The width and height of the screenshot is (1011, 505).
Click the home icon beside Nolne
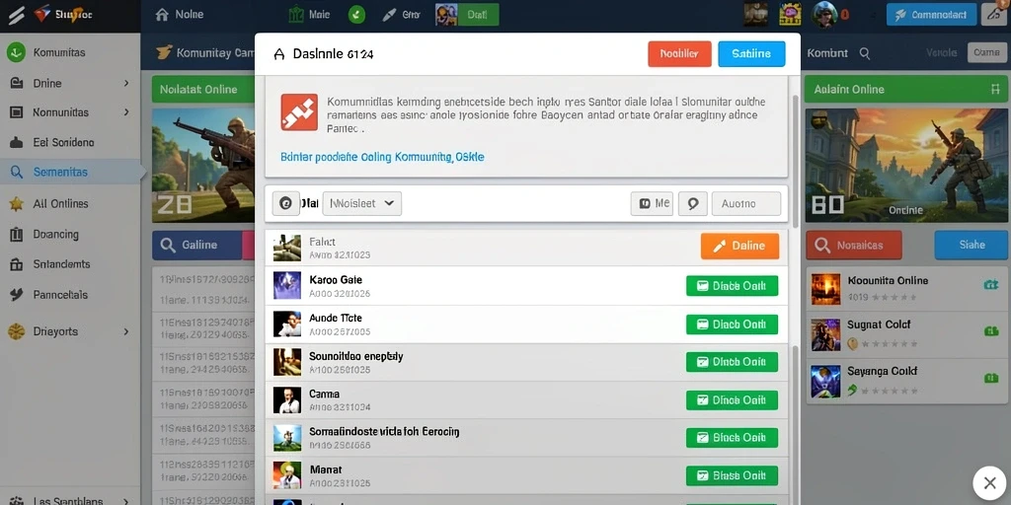[163, 15]
